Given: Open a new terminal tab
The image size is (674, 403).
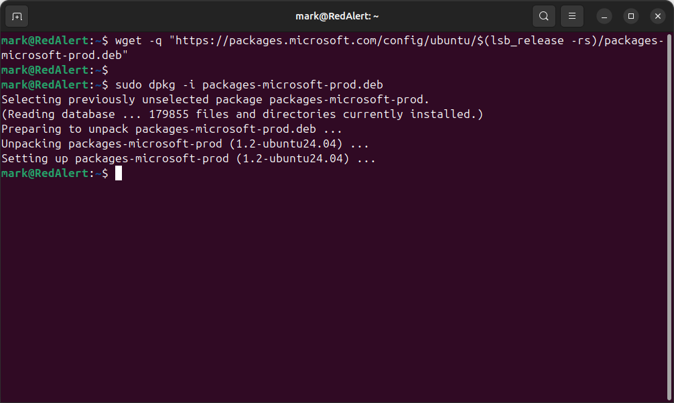Looking at the screenshot, I should coord(17,15).
